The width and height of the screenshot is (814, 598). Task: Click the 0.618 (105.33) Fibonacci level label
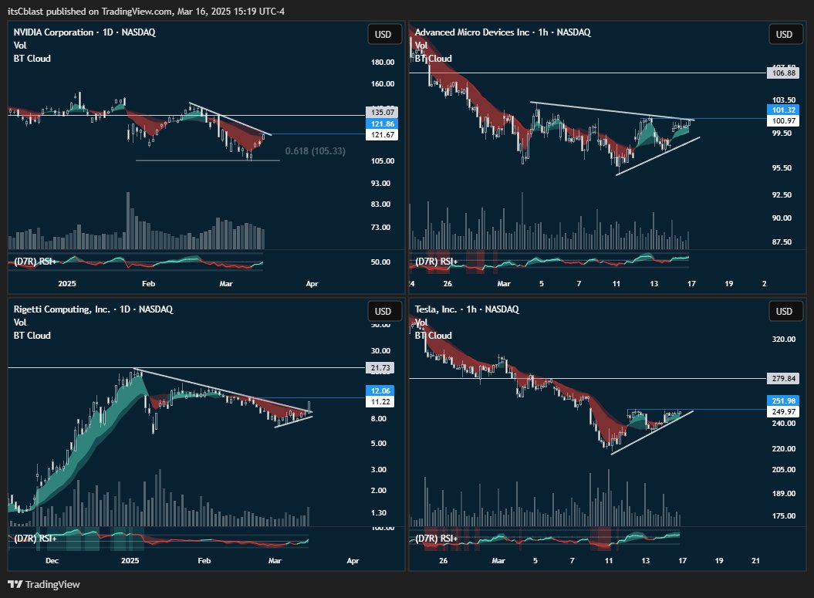click(316, 151)
